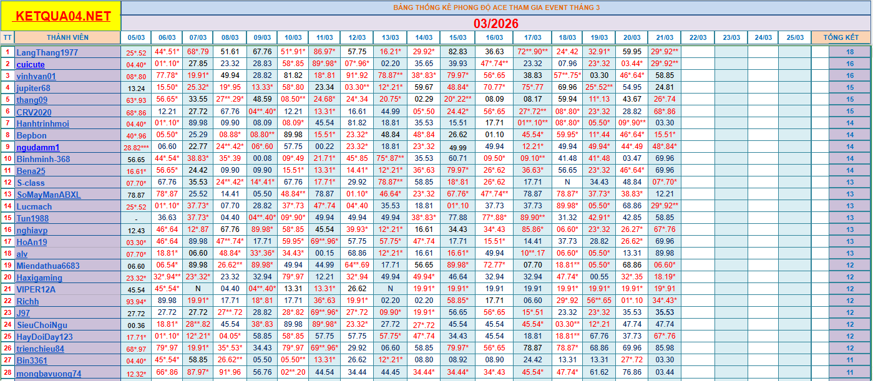Open member Lucmach's link
The height and width of the screenshot is (381, 873).
tap(34, 206)
